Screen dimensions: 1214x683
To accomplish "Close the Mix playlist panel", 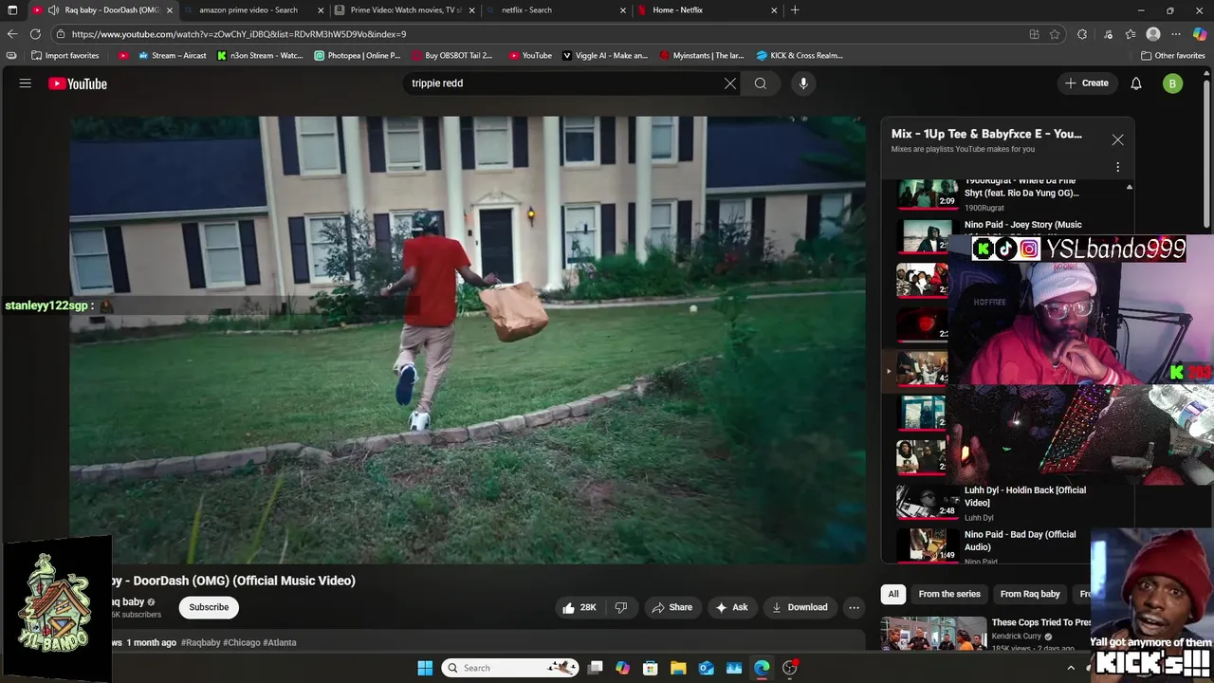I will 1117,139.
